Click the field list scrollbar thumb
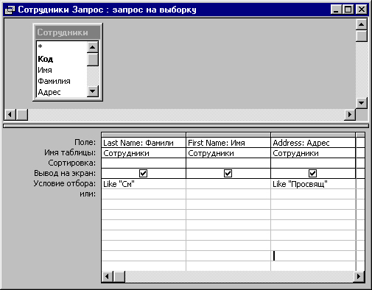 [x=93, y=60]
